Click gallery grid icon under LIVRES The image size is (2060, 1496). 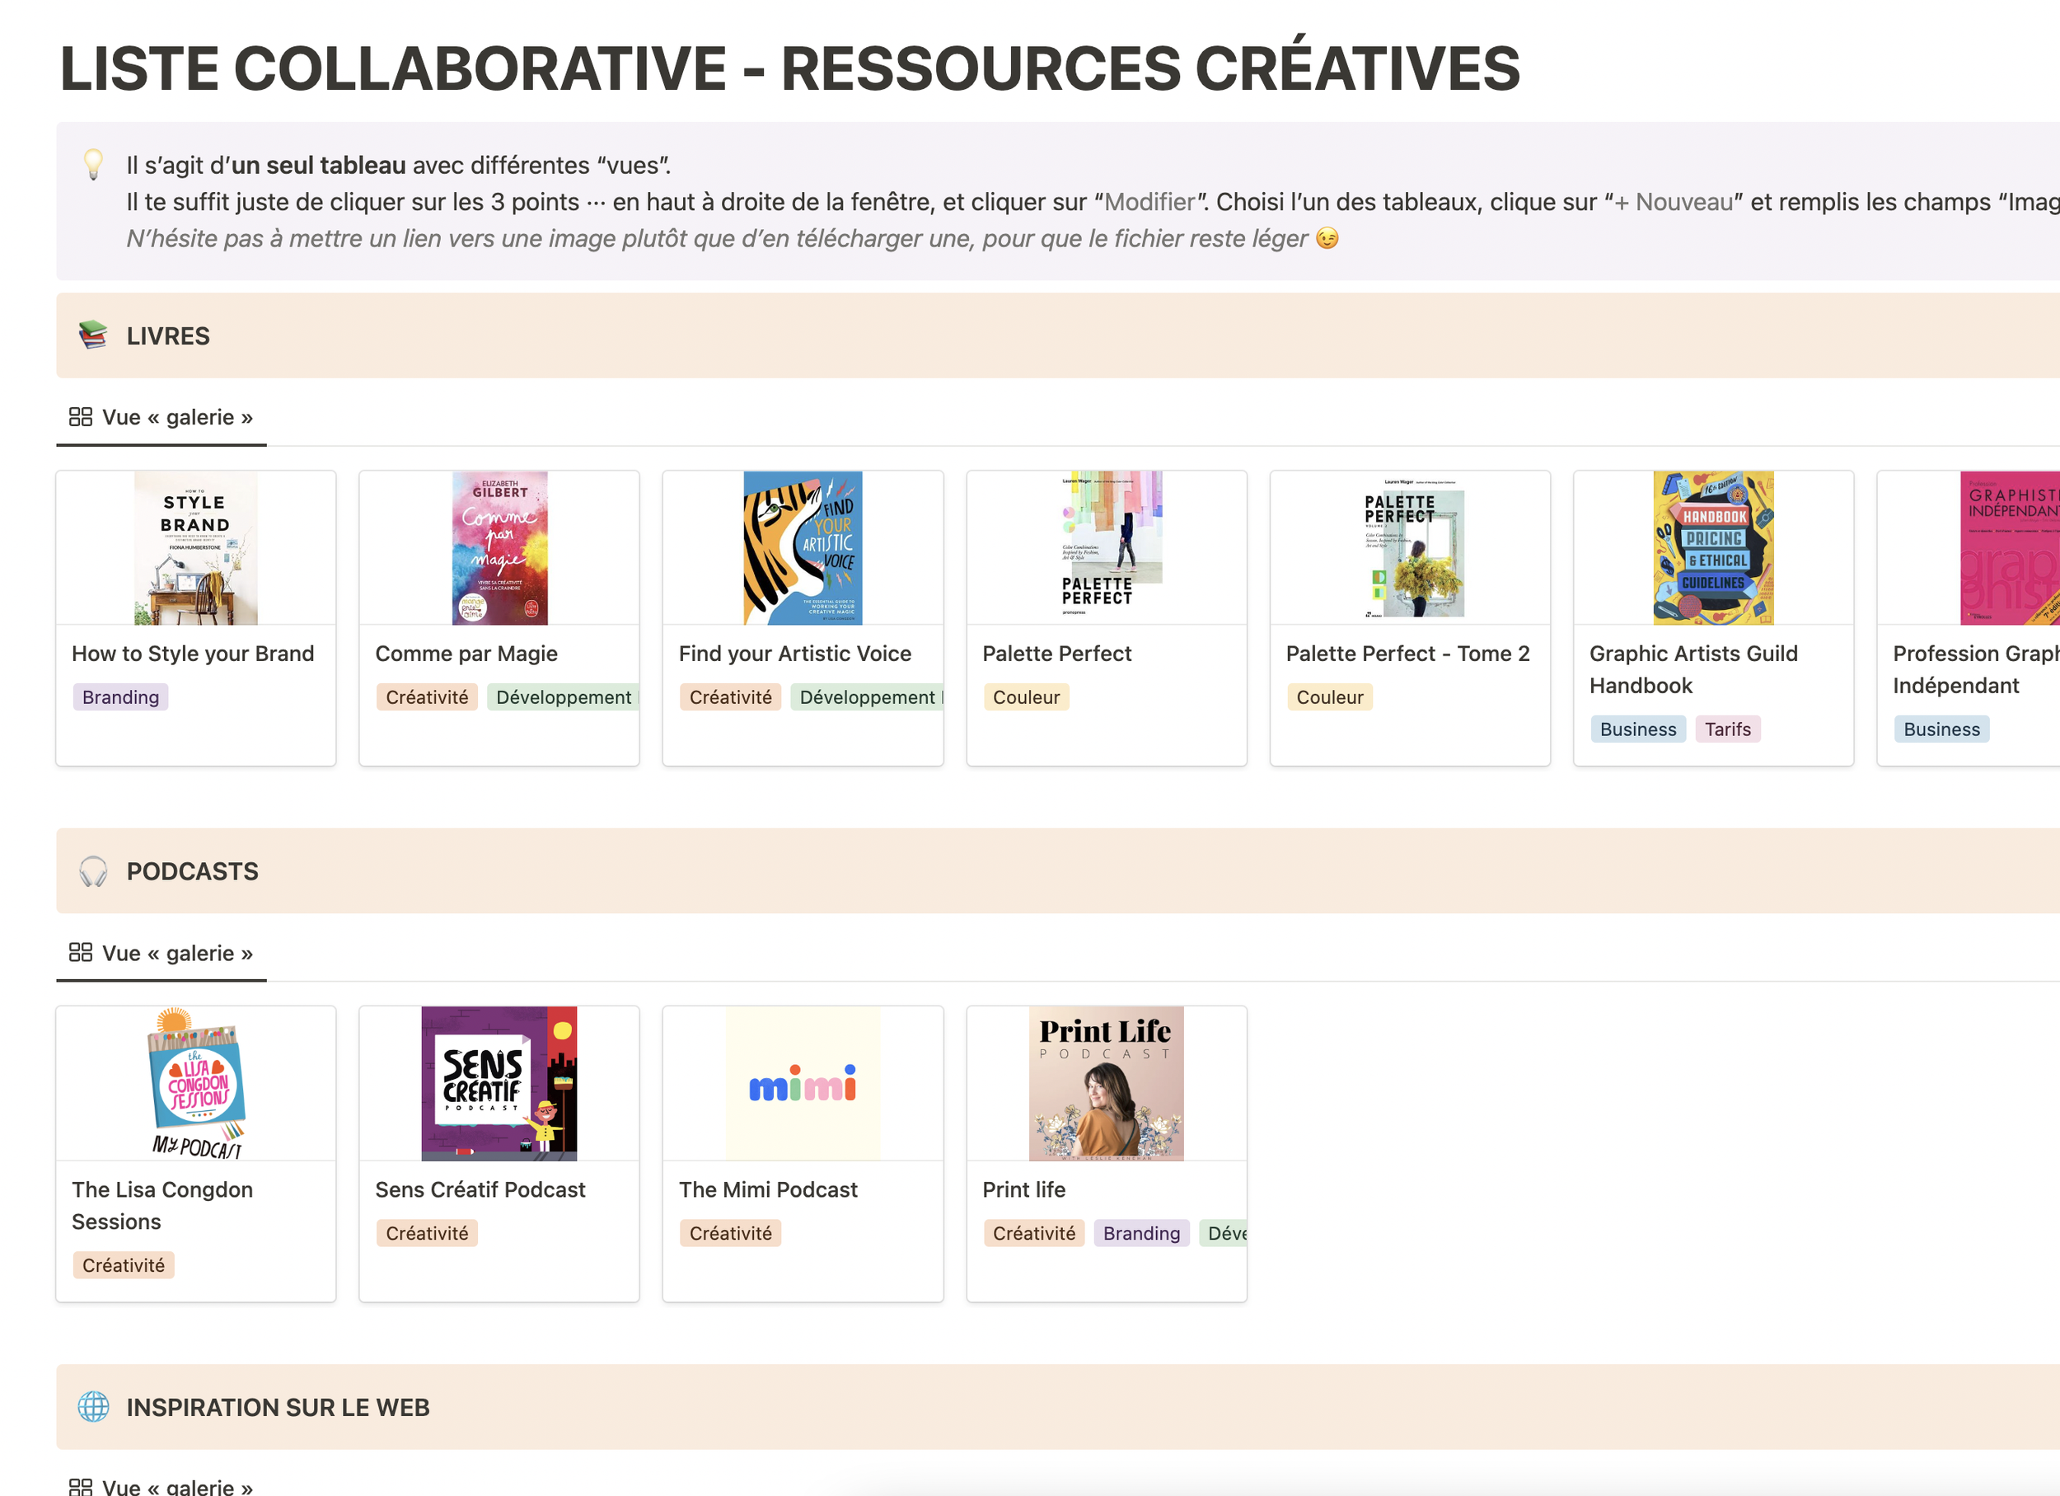(81, 417)
